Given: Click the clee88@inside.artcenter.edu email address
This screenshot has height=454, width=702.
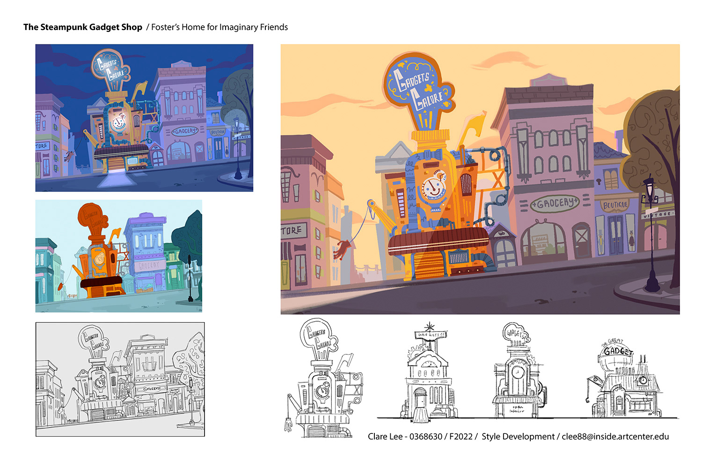Looking at the screenshot, I should pyautogui.click(x=615, y=436).
